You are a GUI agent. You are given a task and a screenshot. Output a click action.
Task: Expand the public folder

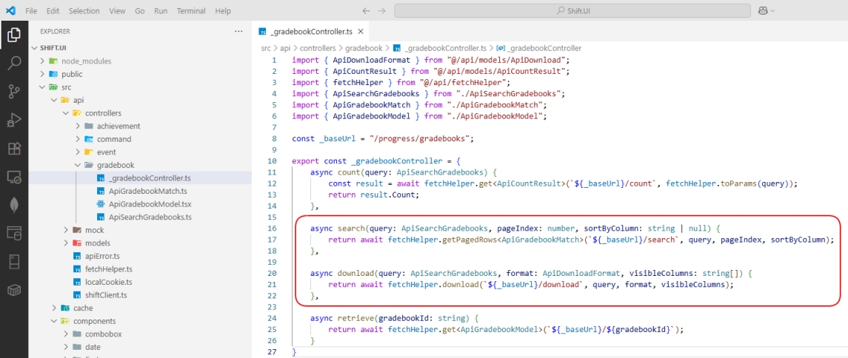click(x=43, y=74)
